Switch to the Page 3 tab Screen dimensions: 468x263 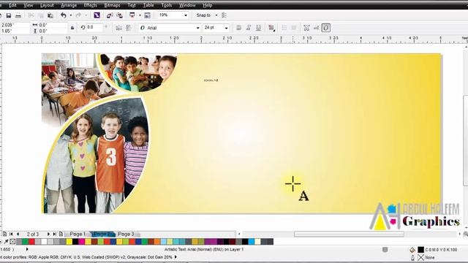[x=126, y=234]
